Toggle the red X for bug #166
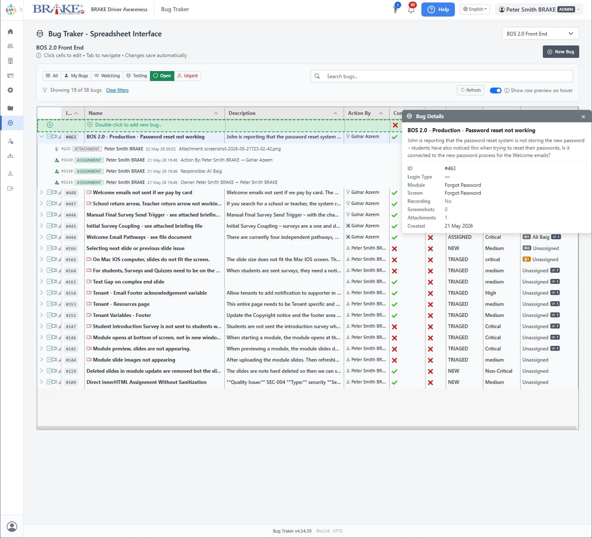 [x=395, y=249]
